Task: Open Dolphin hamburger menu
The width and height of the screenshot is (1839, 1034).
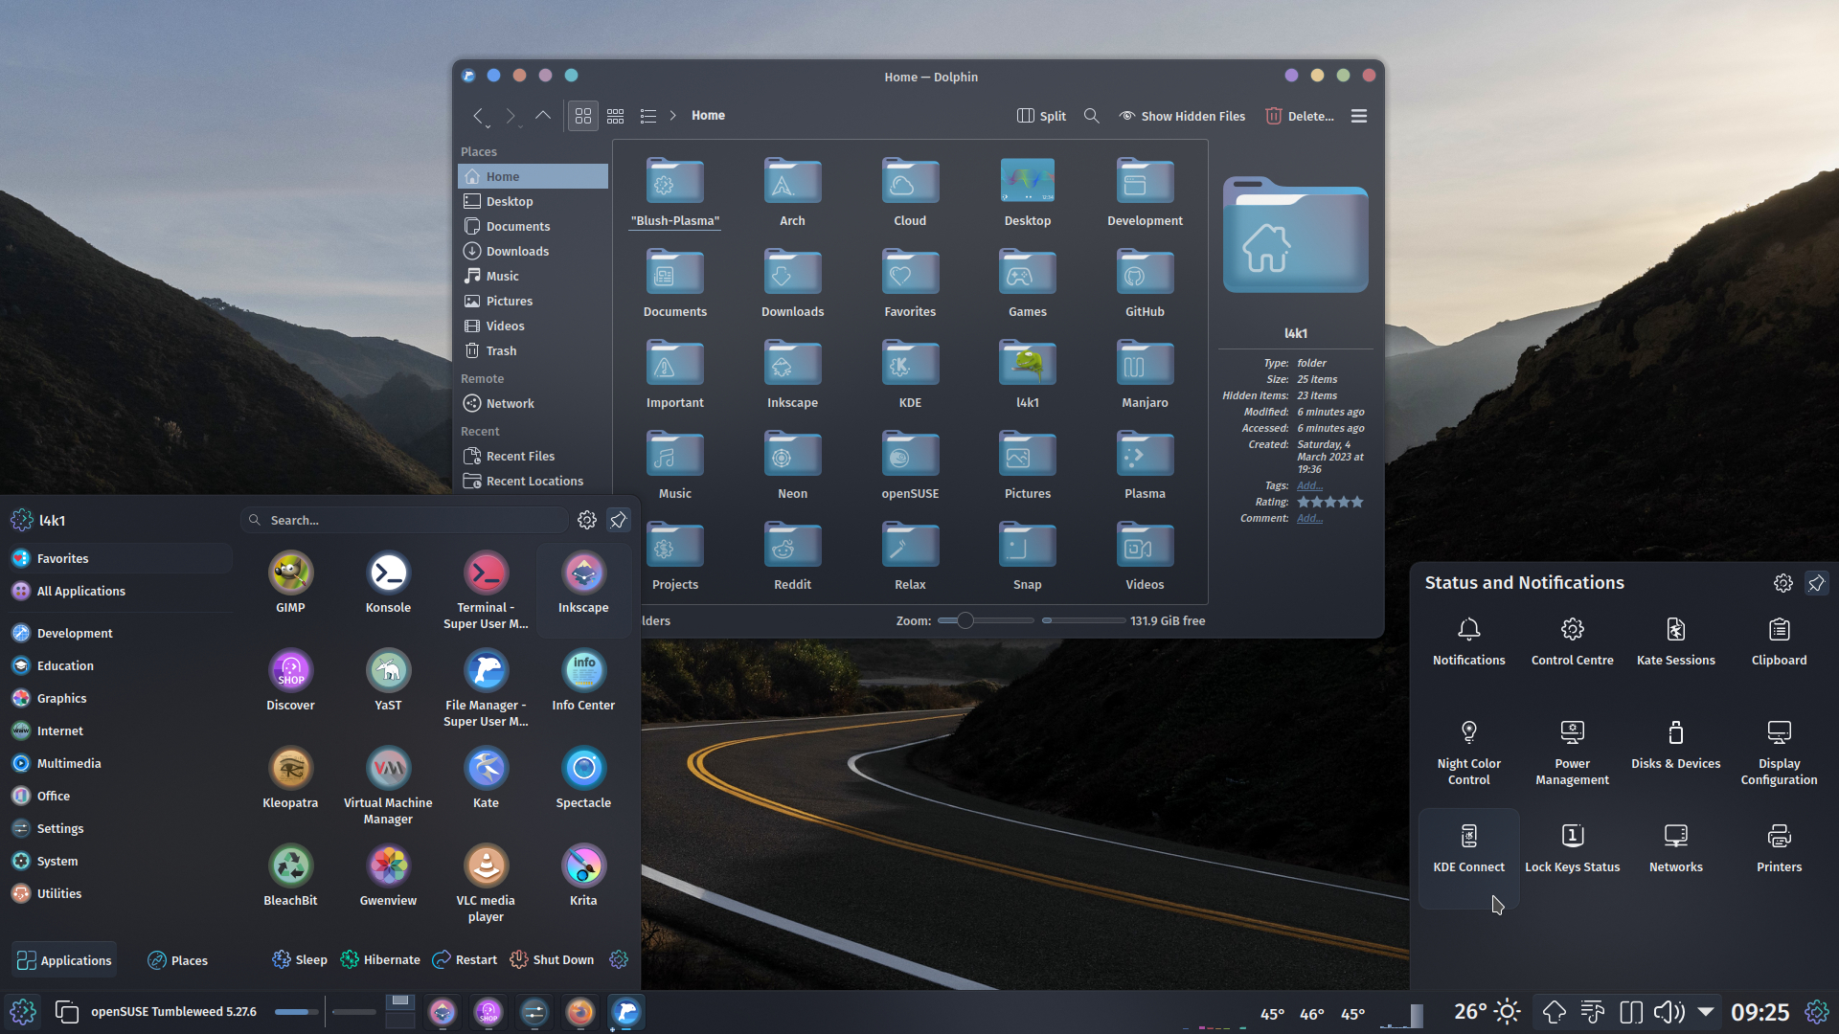Action: [x=1358, y=116]
